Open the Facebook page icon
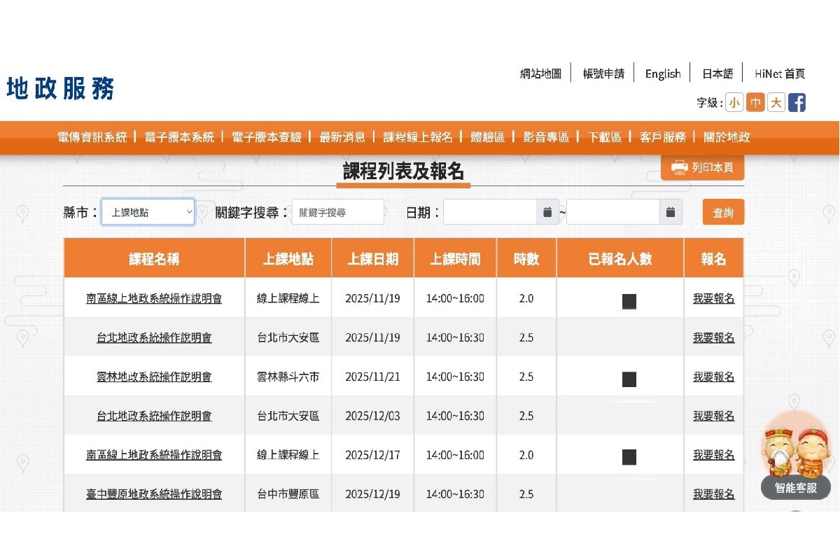Screen dimensions: 840x560 [797, 103]
